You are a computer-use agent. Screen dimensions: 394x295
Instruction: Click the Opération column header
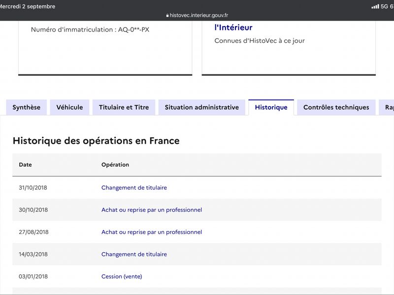tap(115, 165)
